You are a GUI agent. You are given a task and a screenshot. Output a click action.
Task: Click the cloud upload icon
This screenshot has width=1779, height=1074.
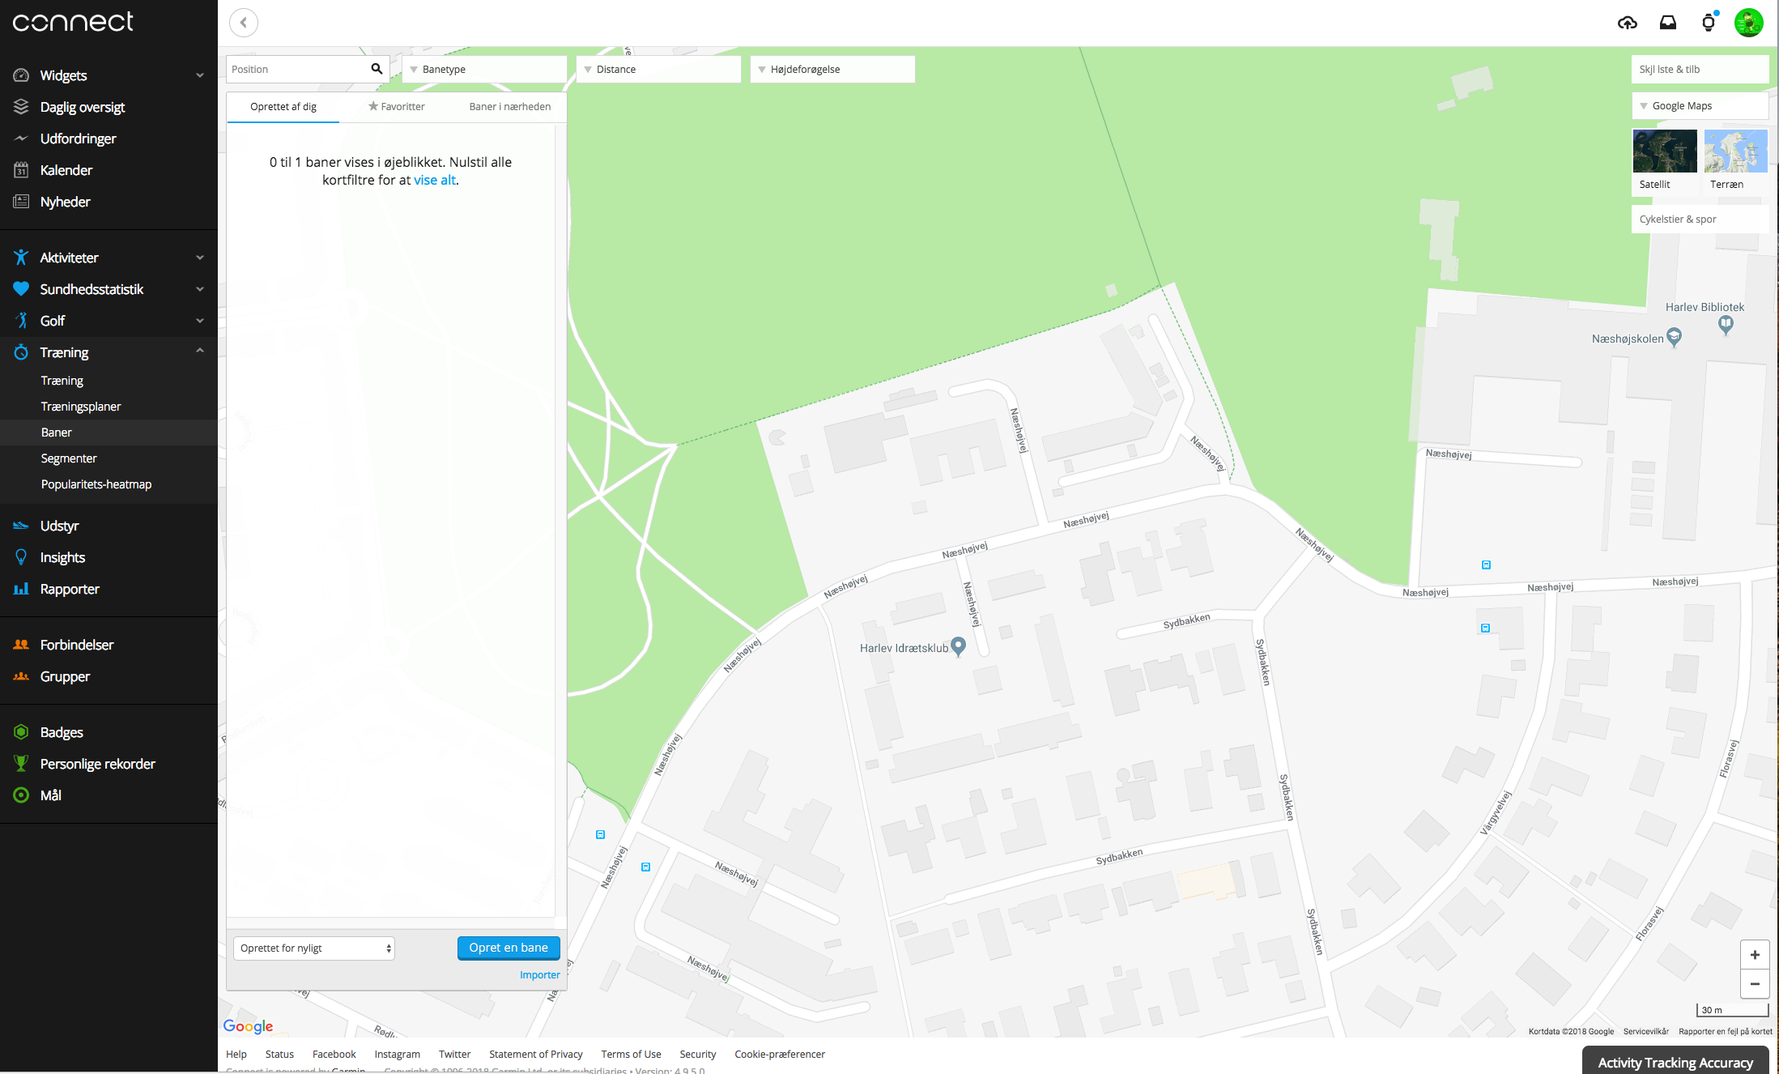coord(1627,23)
